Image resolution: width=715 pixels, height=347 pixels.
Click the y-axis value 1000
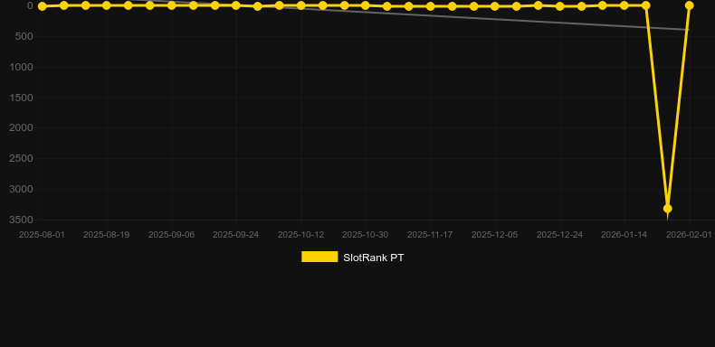[x=22, y=67]
